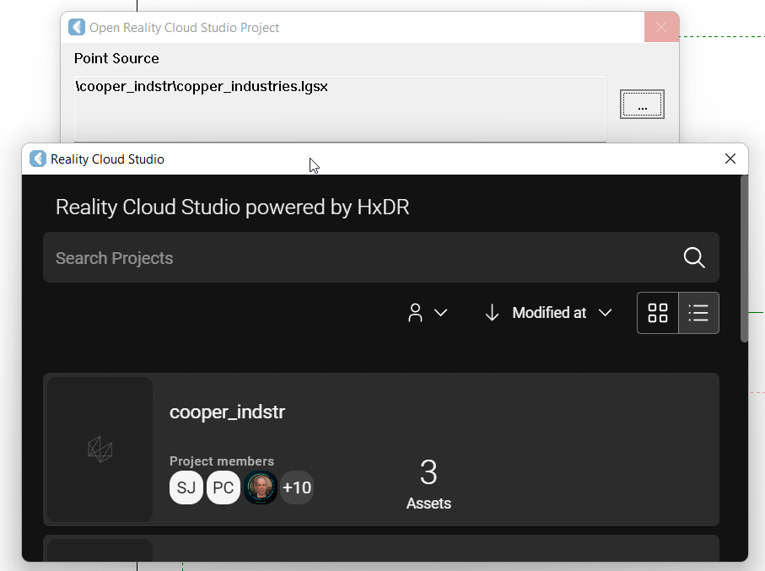Expand the chevron beside the person icon
The image size is (765, 571).
440,313
